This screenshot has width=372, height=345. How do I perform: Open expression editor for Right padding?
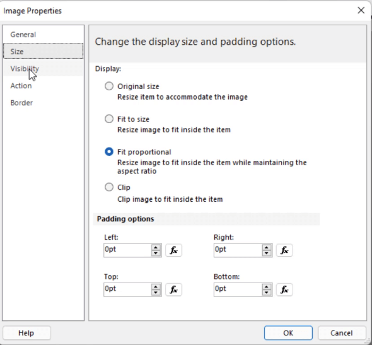tap(284, 250)
